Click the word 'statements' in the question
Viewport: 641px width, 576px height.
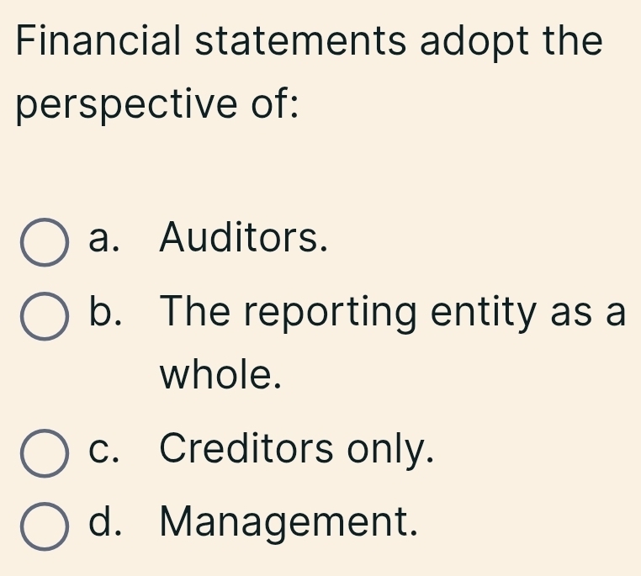[300, 41]
